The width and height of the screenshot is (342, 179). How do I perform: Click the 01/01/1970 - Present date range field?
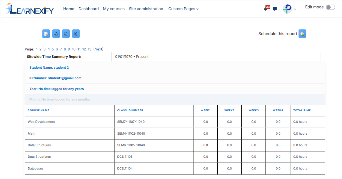click(216, 57)
